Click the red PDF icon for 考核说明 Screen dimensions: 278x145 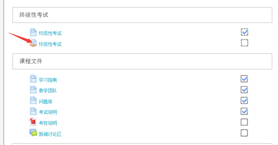pyautogui.click(x=33, y=122)
